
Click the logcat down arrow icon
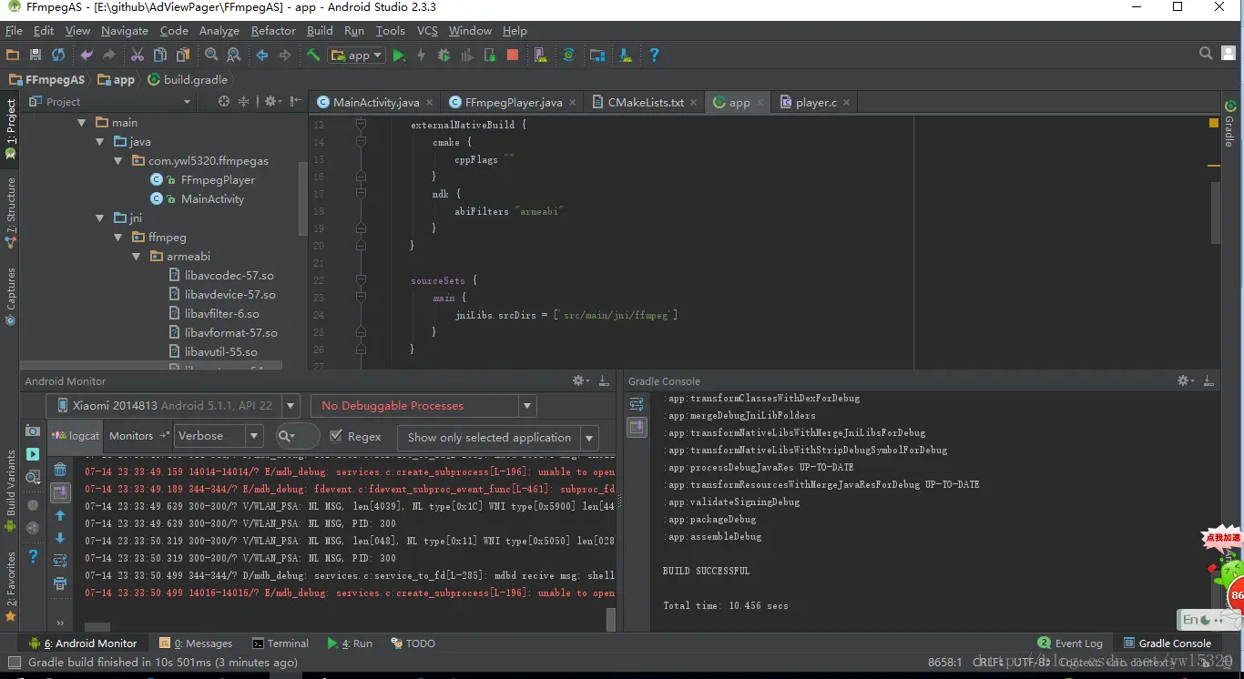[x=60, y=538]
